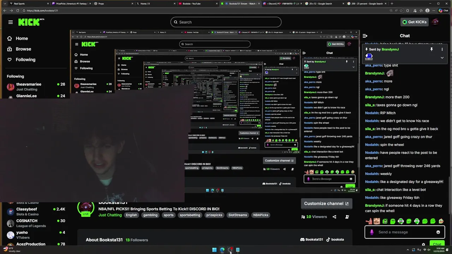Open a new browser tab with plus
Image resolution: width=452 pixels, height=254 pixels.
point(392,4)
